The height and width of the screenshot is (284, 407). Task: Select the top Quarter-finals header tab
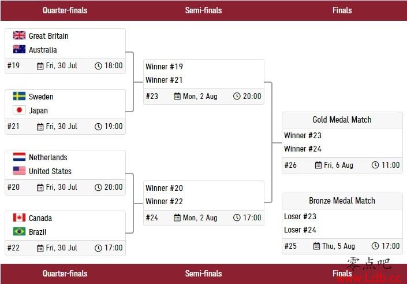tap(65, 10)
